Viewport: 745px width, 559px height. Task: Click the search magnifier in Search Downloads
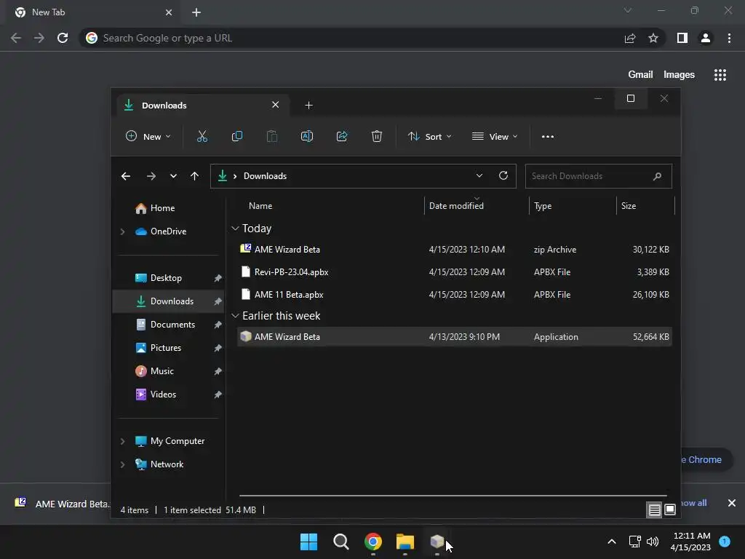pyautogui.click(x=657, y=176)
